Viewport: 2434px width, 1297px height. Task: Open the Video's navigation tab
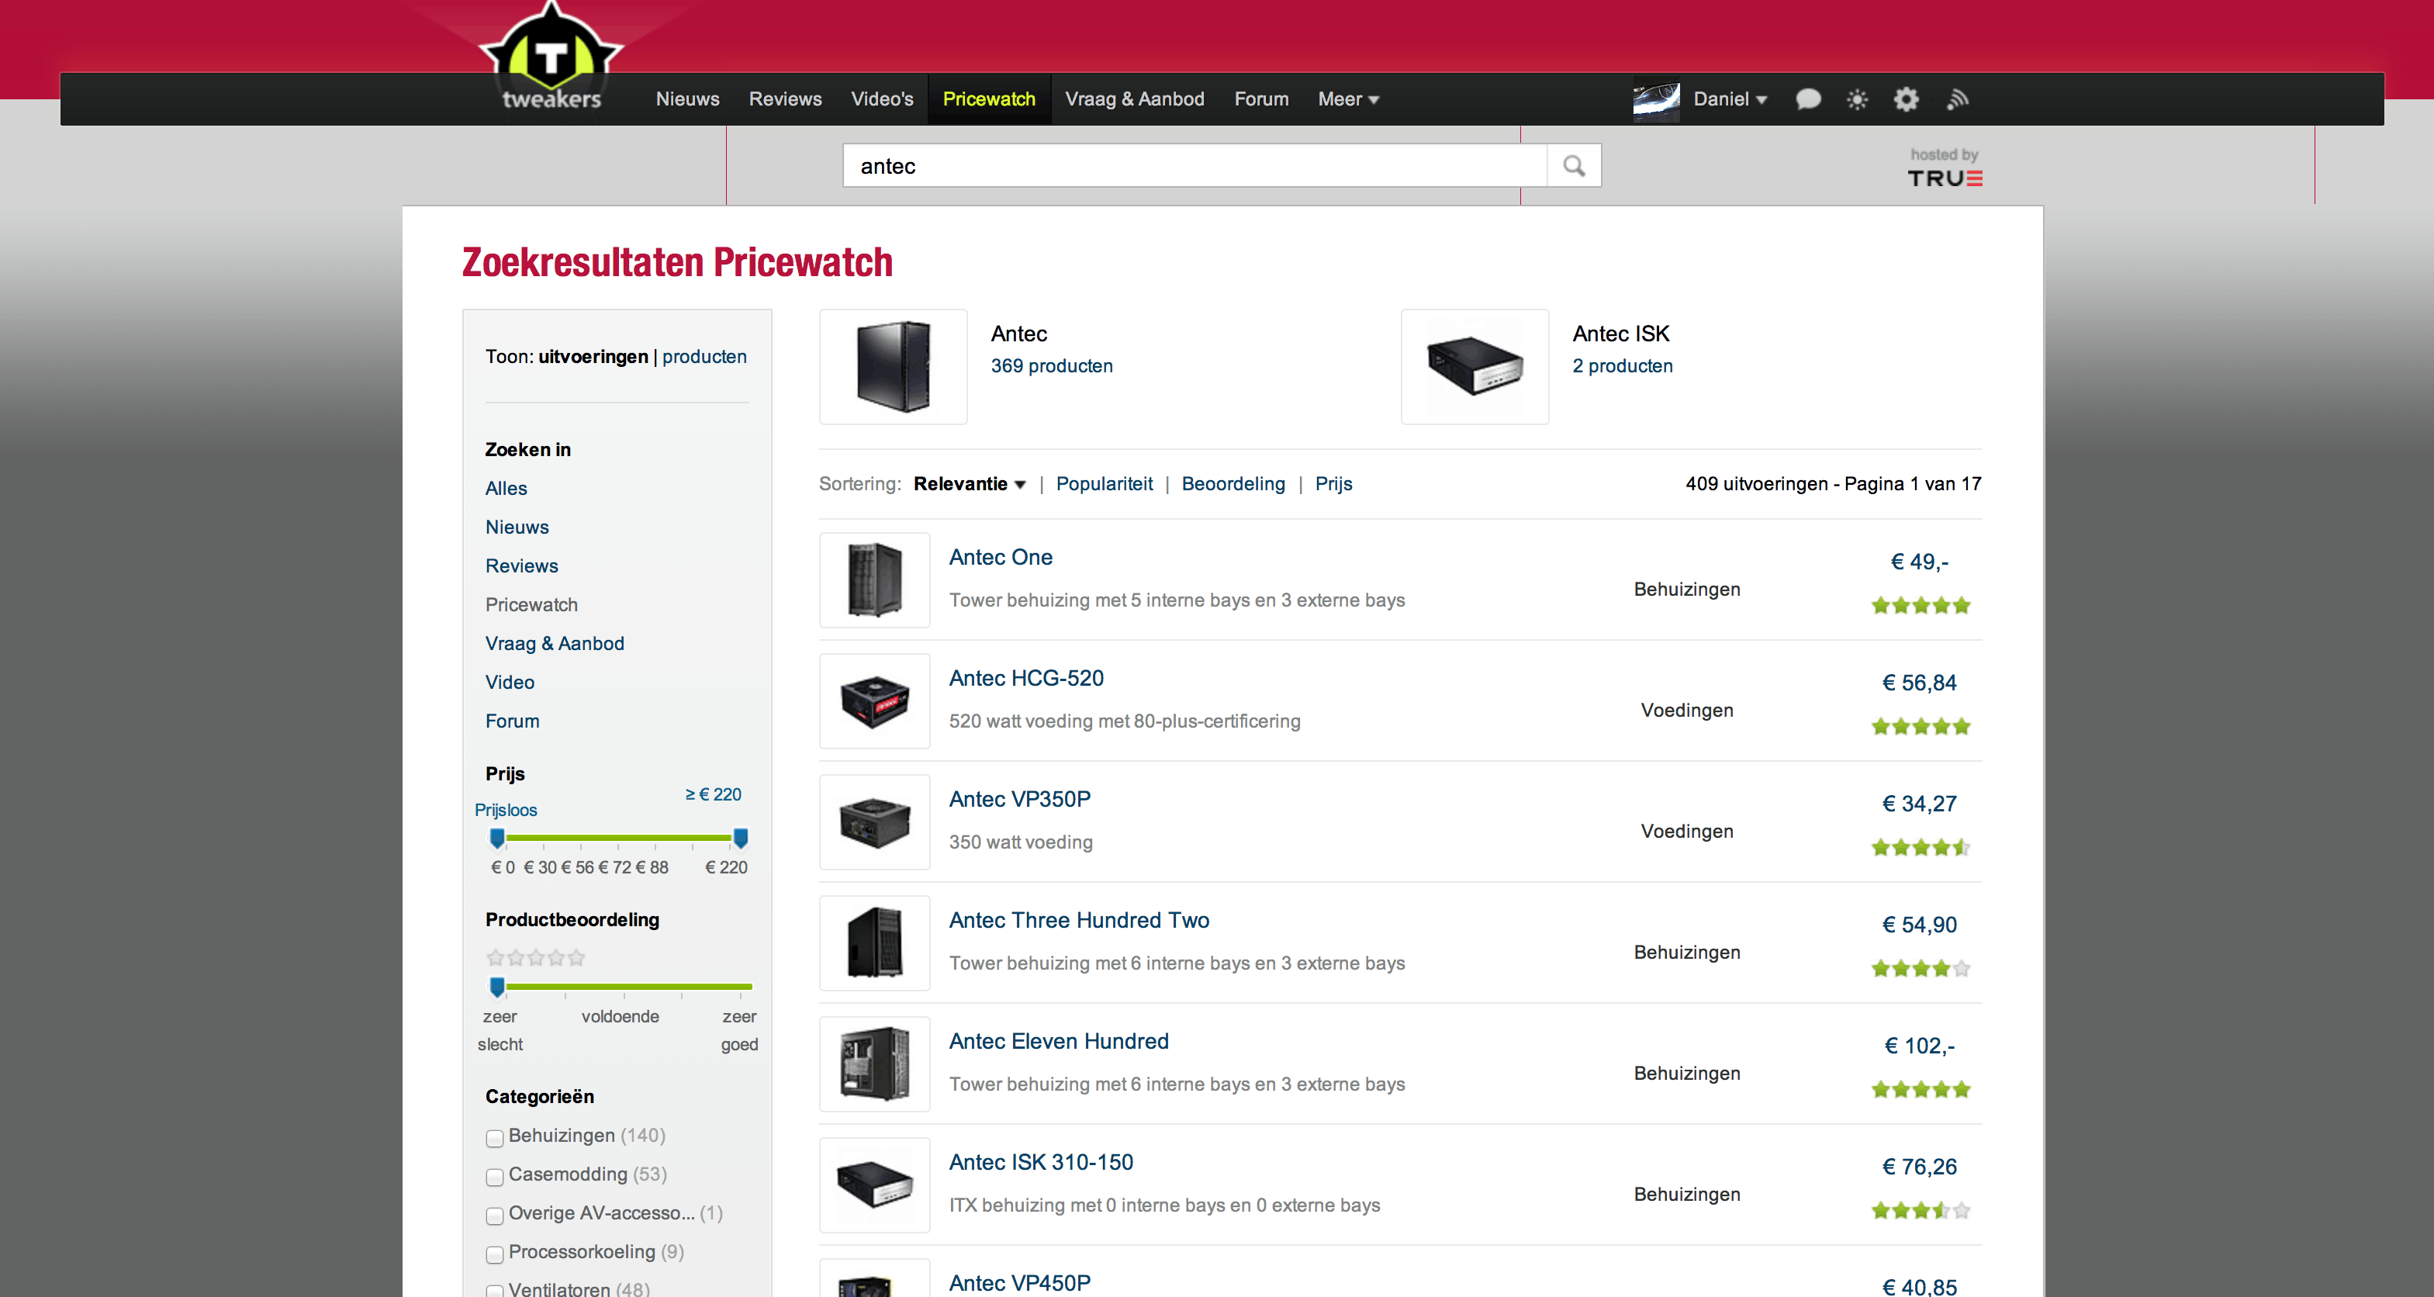point(882,99)
